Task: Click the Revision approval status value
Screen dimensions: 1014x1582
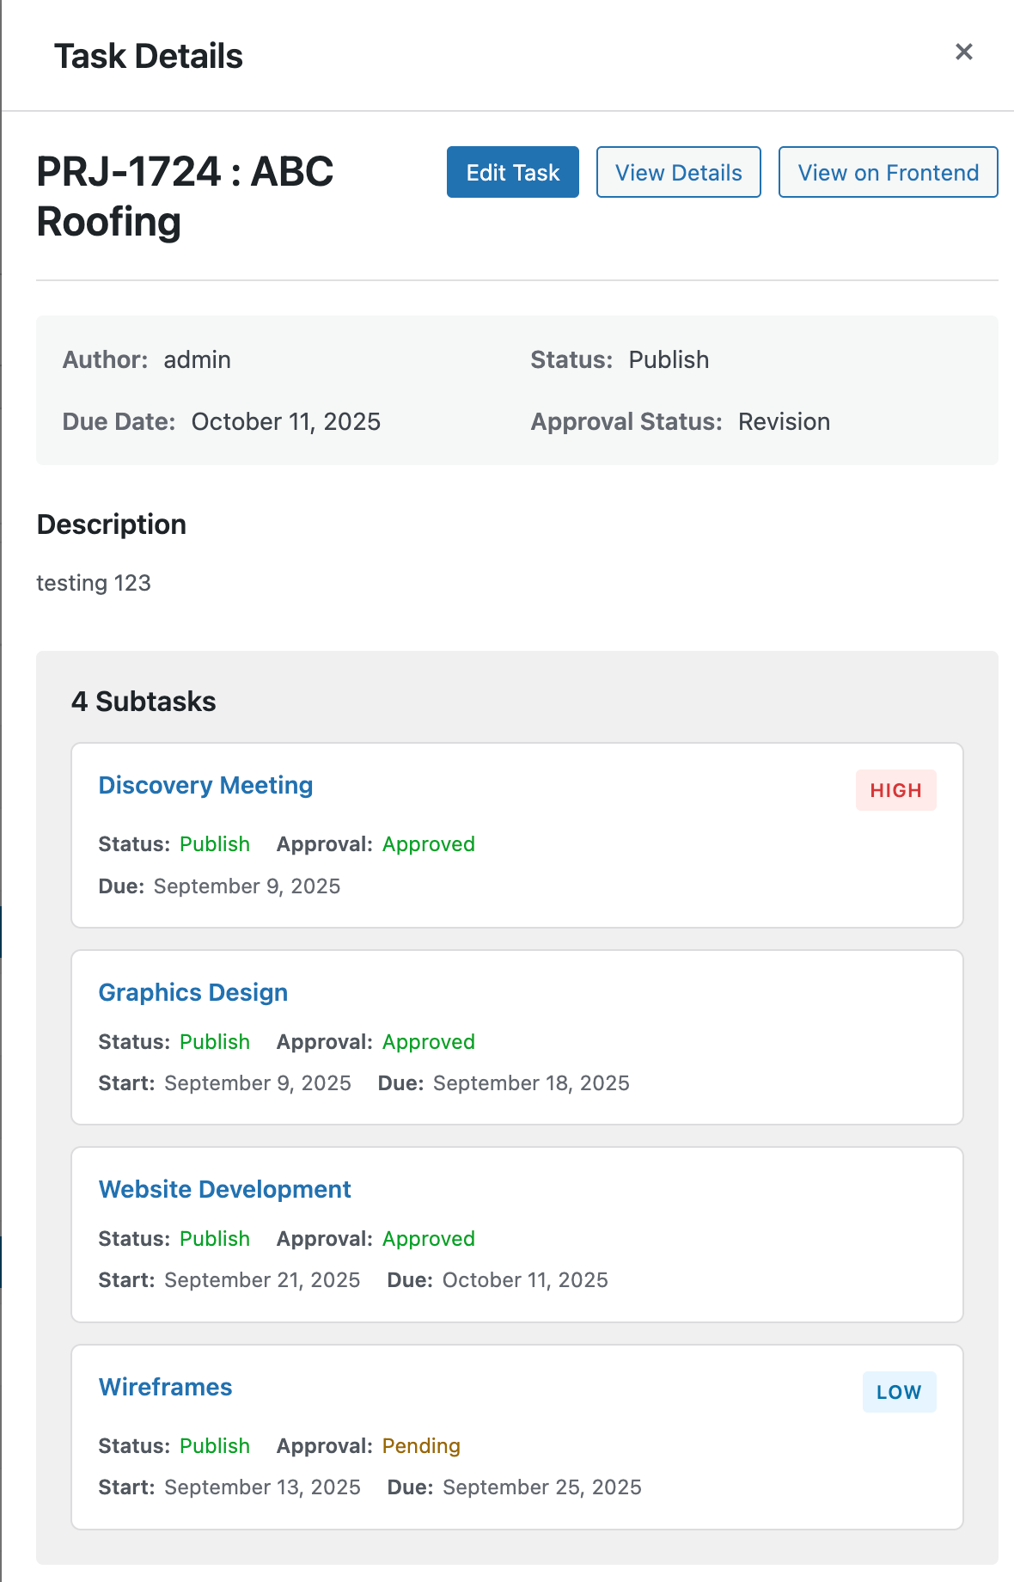Action: point(784,421)
